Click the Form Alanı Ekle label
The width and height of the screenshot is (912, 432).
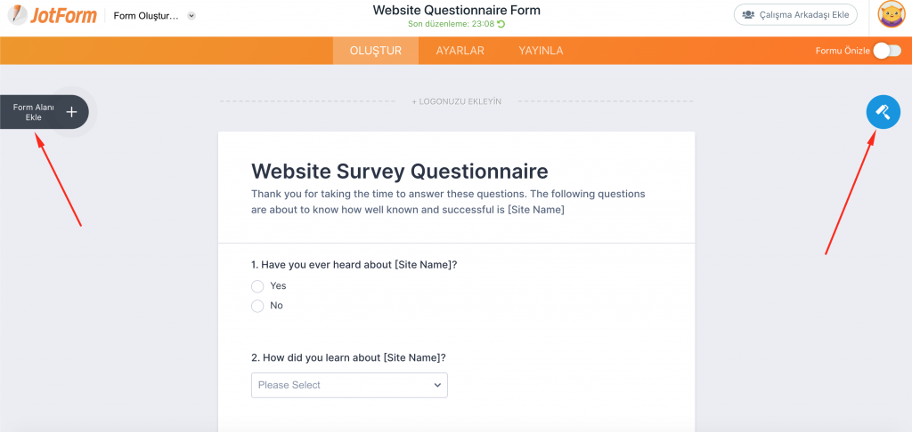tap(34, 112)
